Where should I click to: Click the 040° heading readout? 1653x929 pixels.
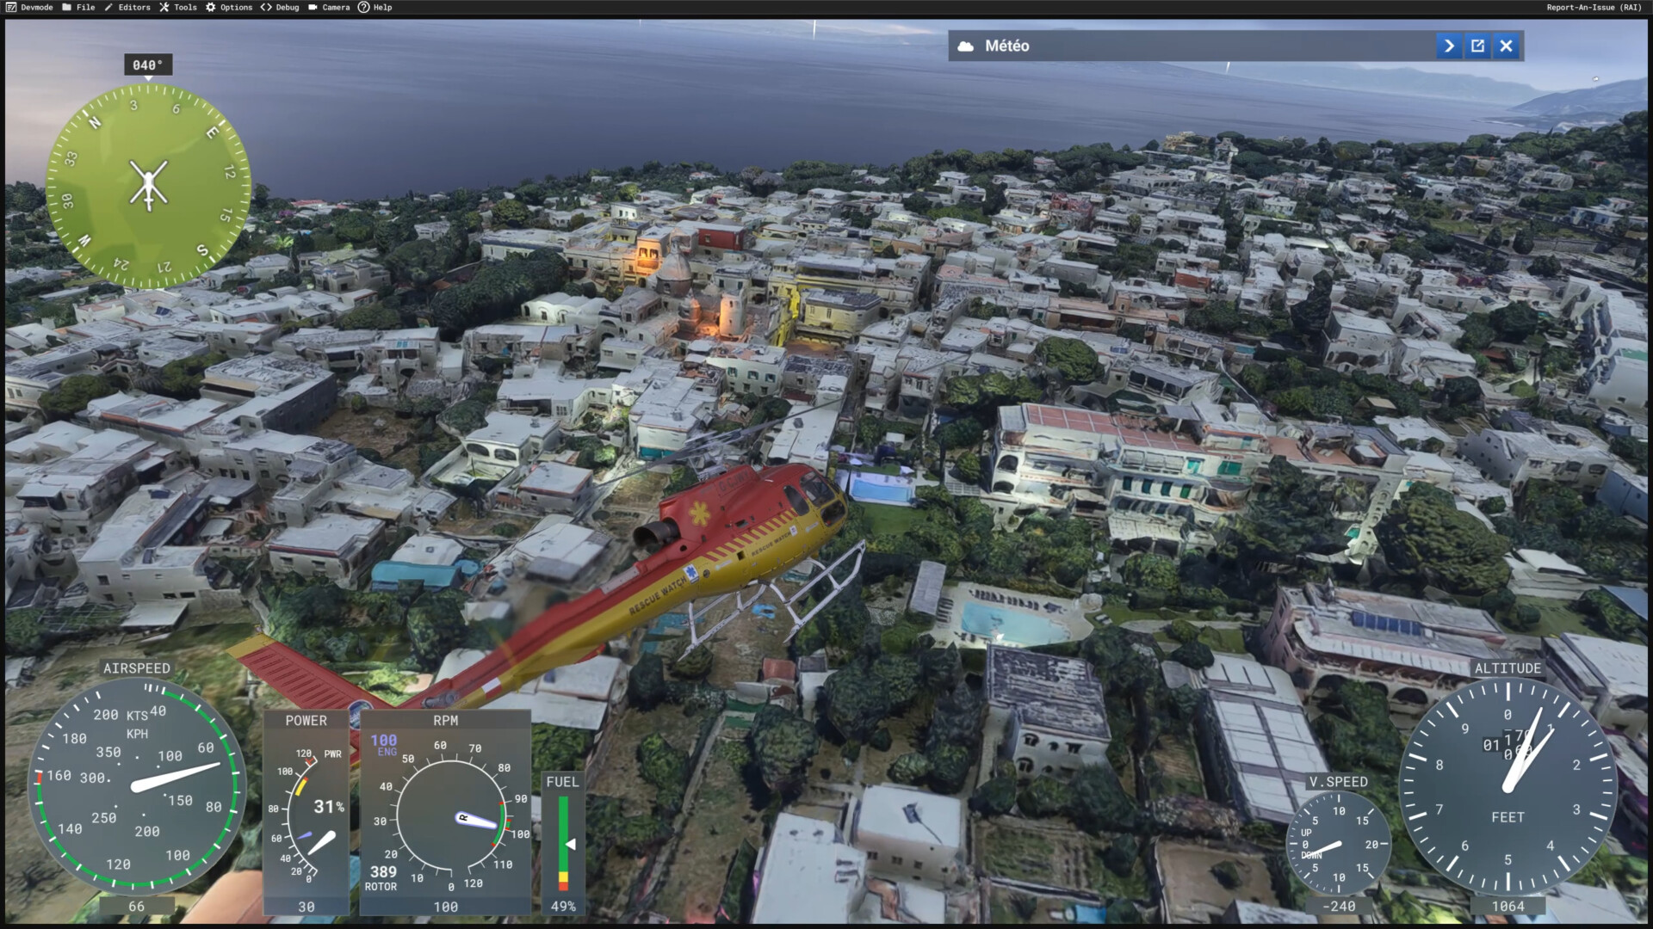147,65
